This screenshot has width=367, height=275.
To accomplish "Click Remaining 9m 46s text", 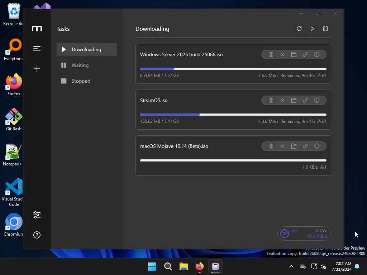I will pos(298,76).
